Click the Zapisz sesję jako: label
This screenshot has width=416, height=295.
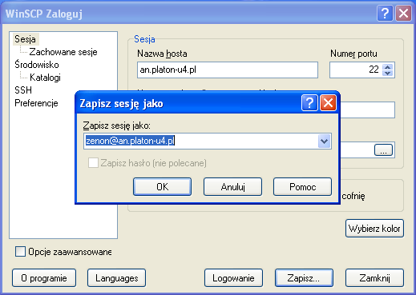click(x=117, y=126)
